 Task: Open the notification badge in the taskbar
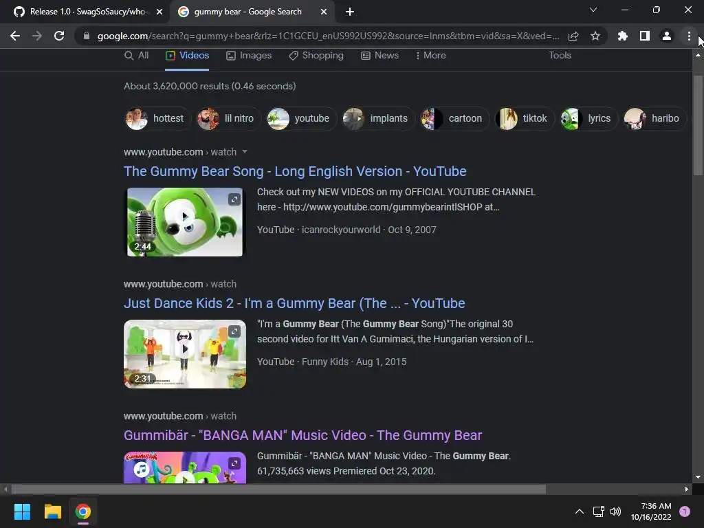click(x=684, y=511)
